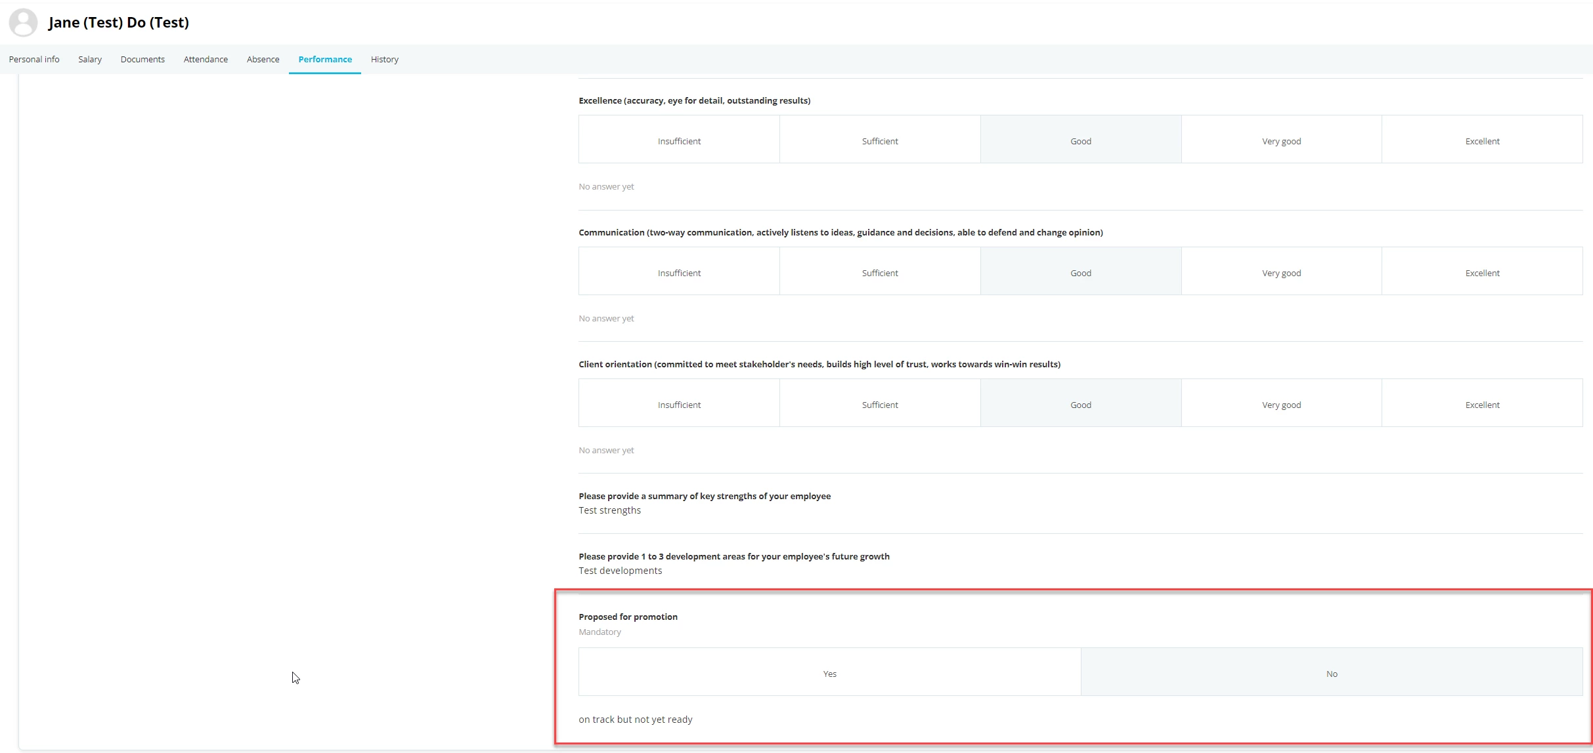Click the 'Proposed for promotion' question heading
Viewport: 1593px width, 753px height.
[628, 617]
